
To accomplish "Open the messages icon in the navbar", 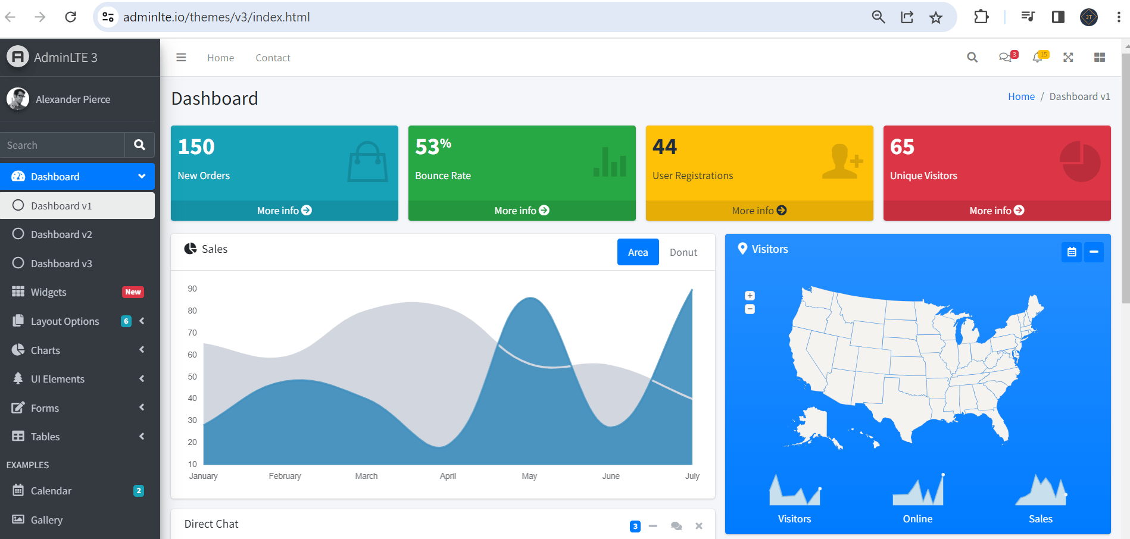I will click(x=1006, y=57).
